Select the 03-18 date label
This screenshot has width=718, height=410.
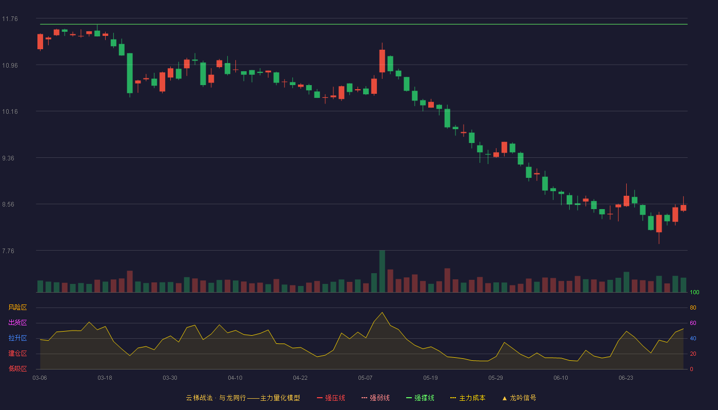click(x=105, y=378)
